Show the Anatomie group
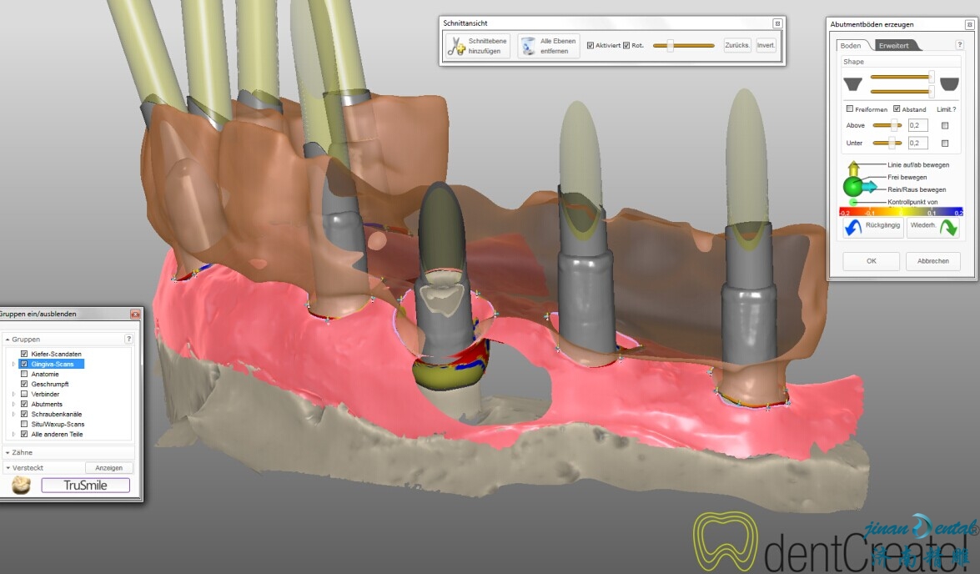 click(x=23, y=374)
